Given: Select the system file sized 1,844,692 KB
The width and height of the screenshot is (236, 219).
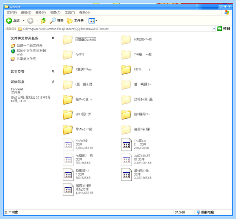Looking at the screenshot, I should [78, 190].
